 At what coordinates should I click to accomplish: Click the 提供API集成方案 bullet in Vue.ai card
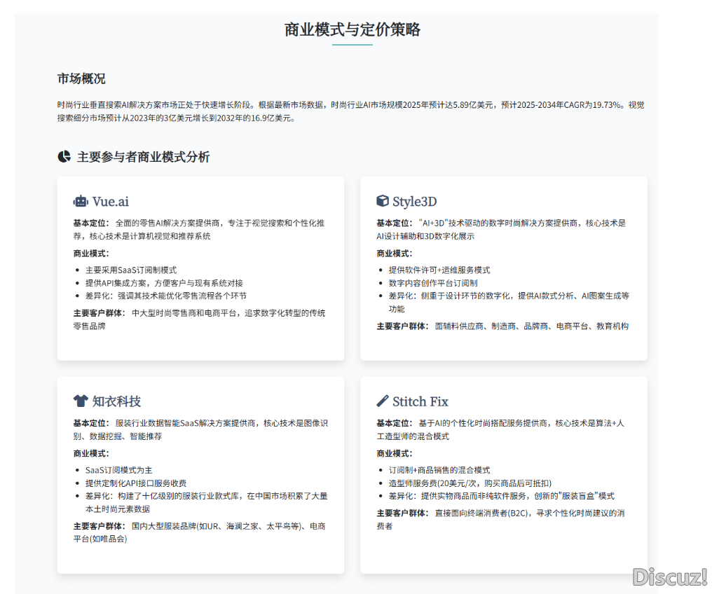(164, 283)
